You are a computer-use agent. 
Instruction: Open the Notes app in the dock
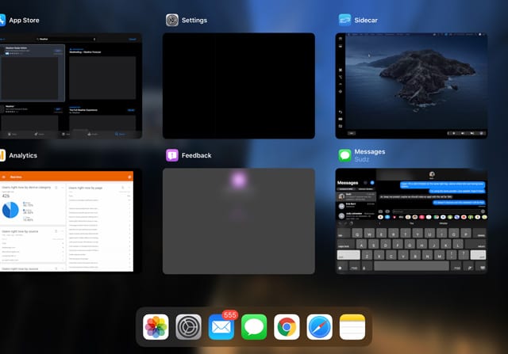(x=352, y=327)
